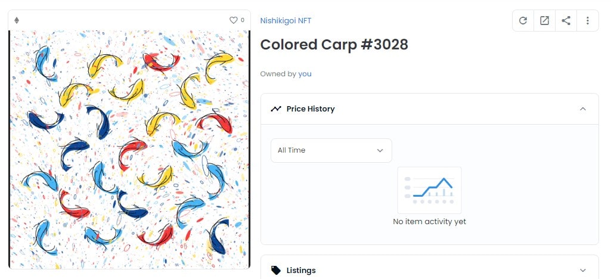
Task: Open item in new window icon
Action: tap(544, 21)
